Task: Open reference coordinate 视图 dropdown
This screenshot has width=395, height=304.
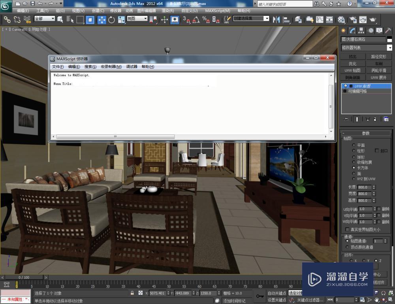Action: click(x=137, y=19)
